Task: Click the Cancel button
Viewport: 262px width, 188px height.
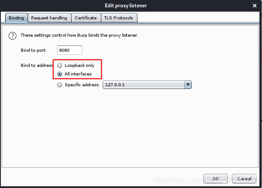Action: (x=244, y=179)
